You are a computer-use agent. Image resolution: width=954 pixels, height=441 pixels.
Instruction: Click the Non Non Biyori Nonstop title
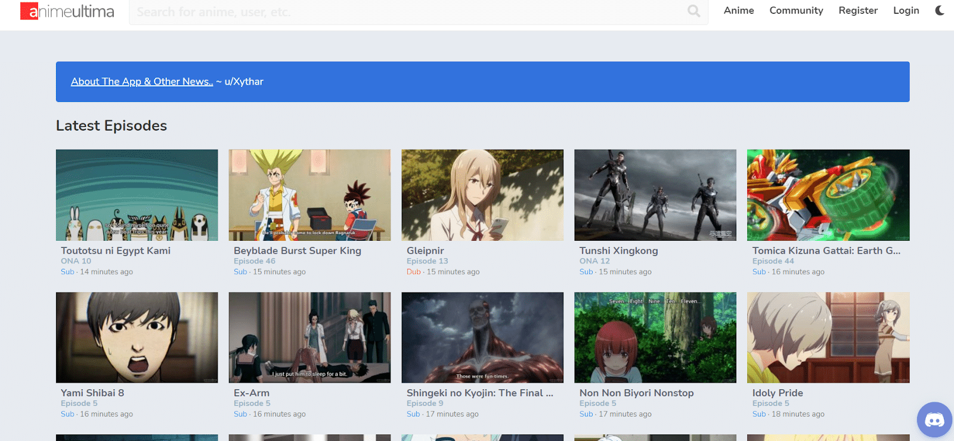637,393
